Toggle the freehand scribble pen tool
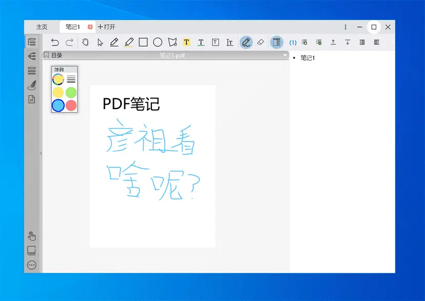The width and height of the screenshot is (425, 301). click(x=246, y=42)
